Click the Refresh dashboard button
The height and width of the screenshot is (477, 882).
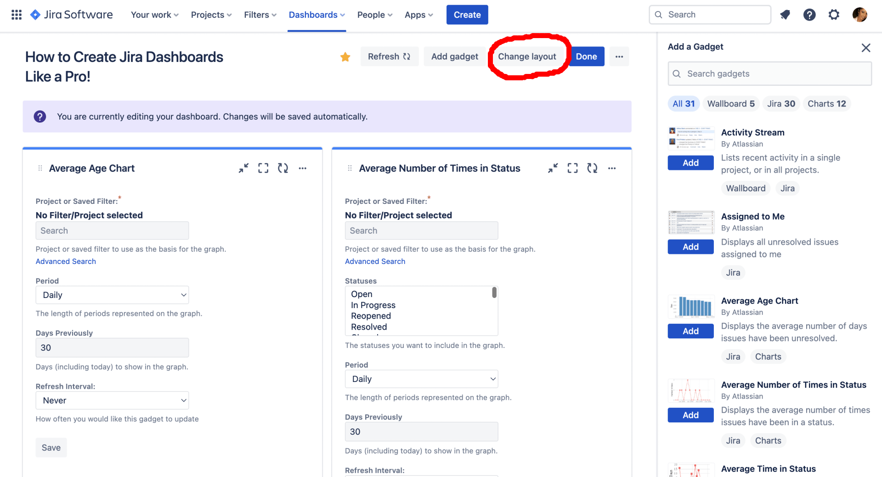pyautogui.click(x=389, y=56)
